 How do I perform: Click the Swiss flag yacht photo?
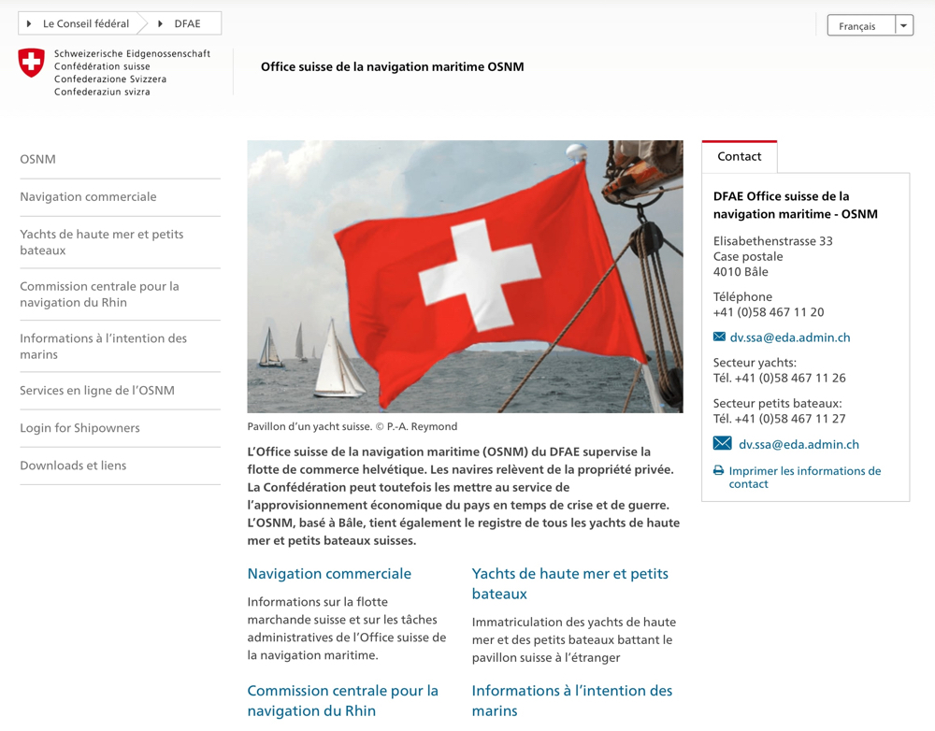point(465,277)
